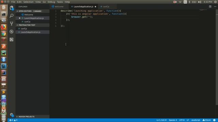This screenshot has width=218, height=122.
Task: Open the View menu
Action: (x=38, y=2)
